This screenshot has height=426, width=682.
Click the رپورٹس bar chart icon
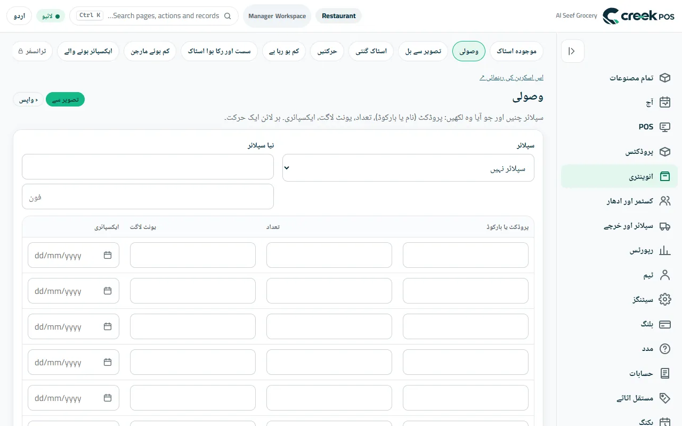[664, 250]
